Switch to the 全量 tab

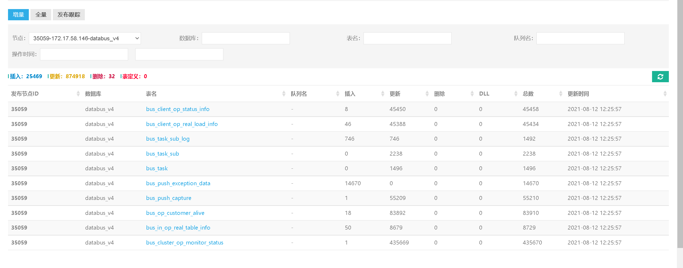41,15
